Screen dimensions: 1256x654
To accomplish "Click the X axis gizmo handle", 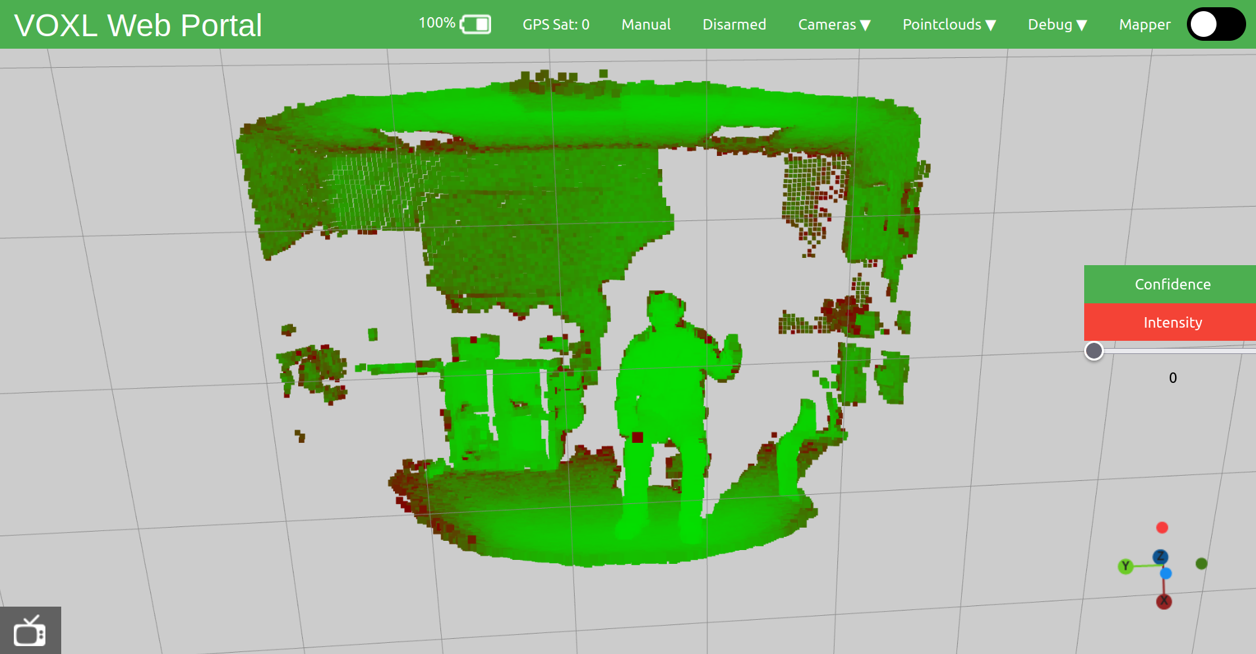I will [x=1164, y=601].
